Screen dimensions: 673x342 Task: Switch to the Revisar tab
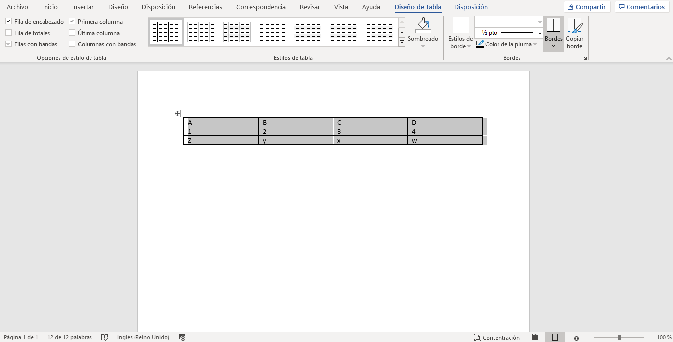click(310, 7)
